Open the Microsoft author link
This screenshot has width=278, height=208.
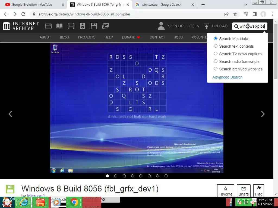(36, 196)
